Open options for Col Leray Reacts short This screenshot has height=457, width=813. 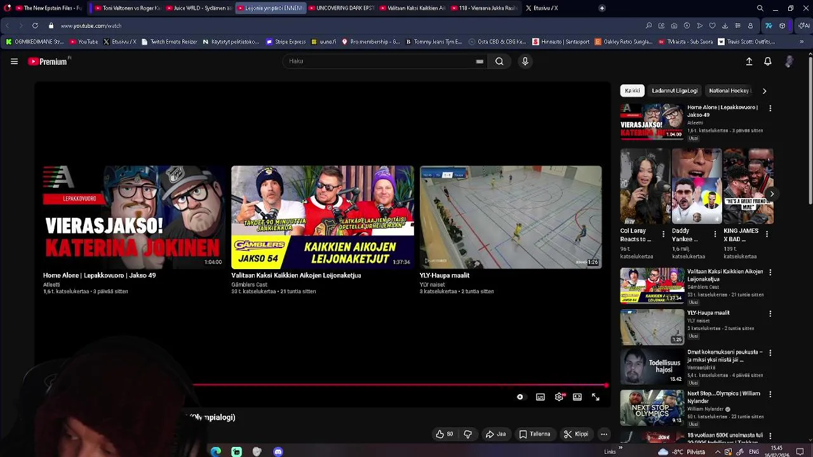click(x=663, y=234)
